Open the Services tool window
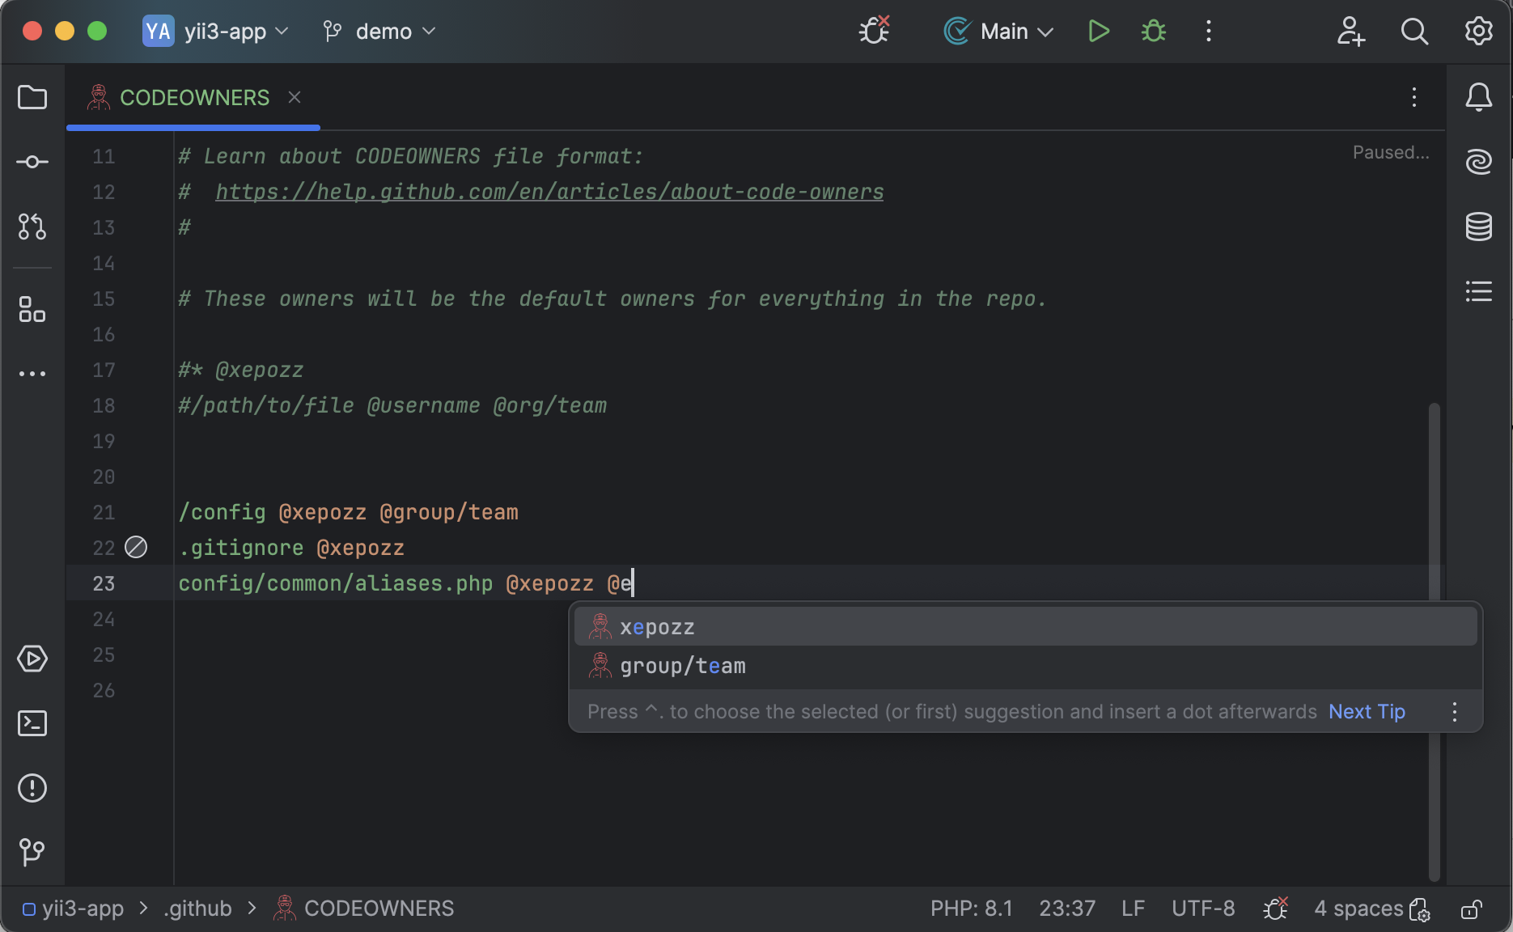This screenshot has height=932, width=1513. [32, 659]
